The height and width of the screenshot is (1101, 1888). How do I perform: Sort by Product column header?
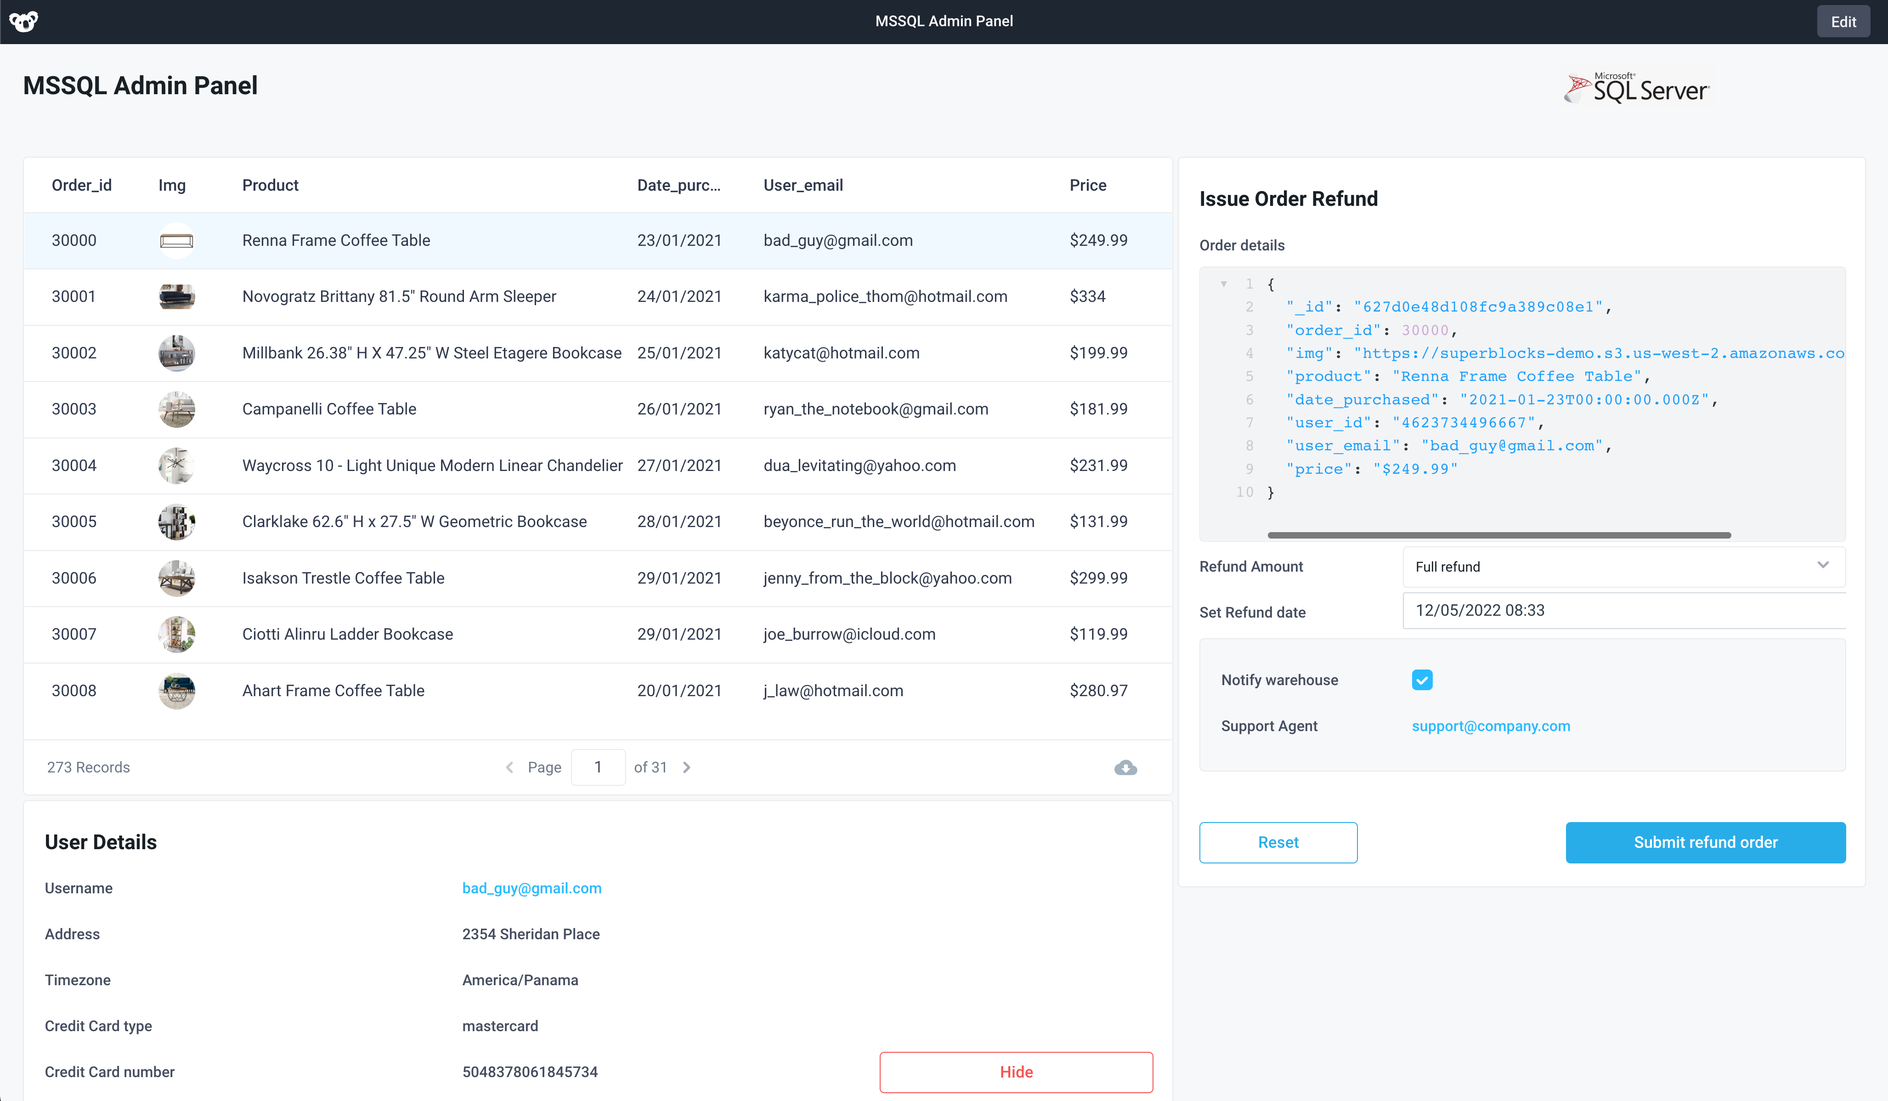(x=271, y=185)
